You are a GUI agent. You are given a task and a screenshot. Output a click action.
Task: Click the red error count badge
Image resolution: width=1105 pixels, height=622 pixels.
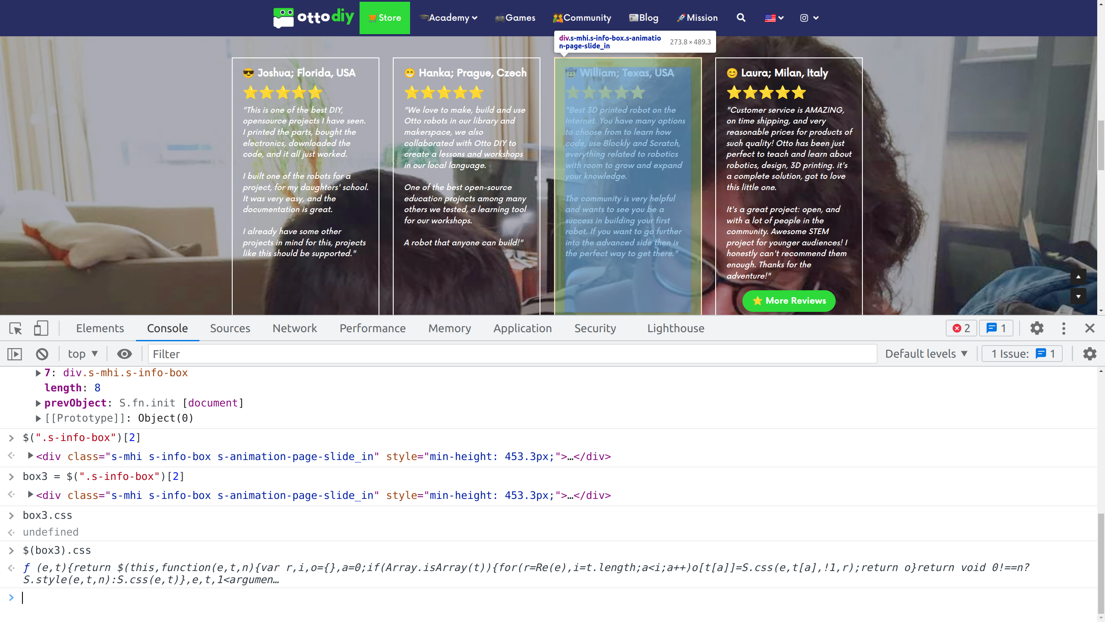(961, 329)
